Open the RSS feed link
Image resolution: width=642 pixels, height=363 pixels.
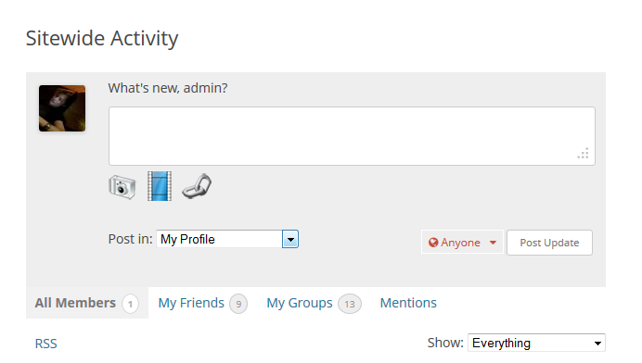point(45,344)
